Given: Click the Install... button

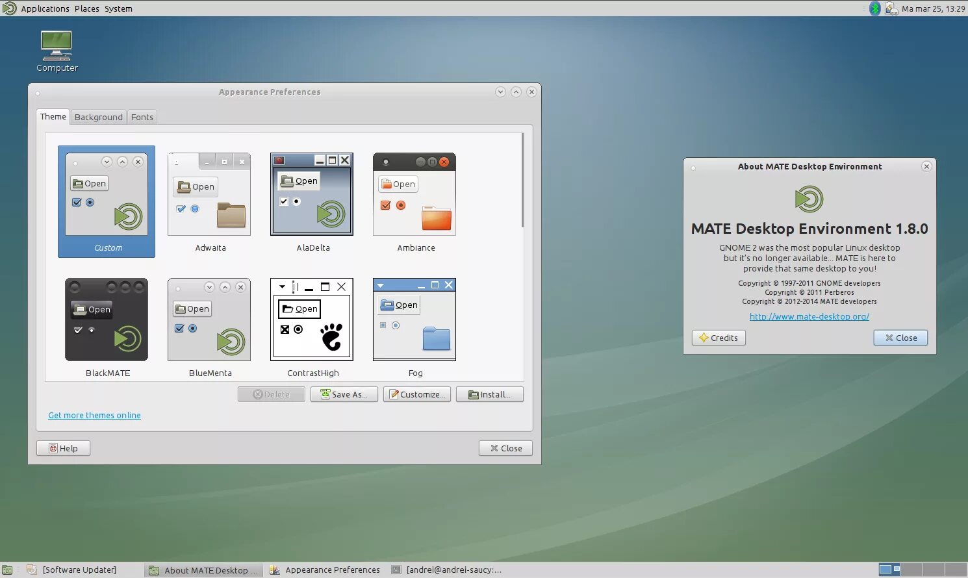Looking at the screenshot, I should coord(490,394).
